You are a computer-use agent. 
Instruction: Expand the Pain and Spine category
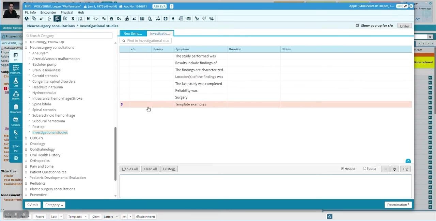click(x=26, y=166)
